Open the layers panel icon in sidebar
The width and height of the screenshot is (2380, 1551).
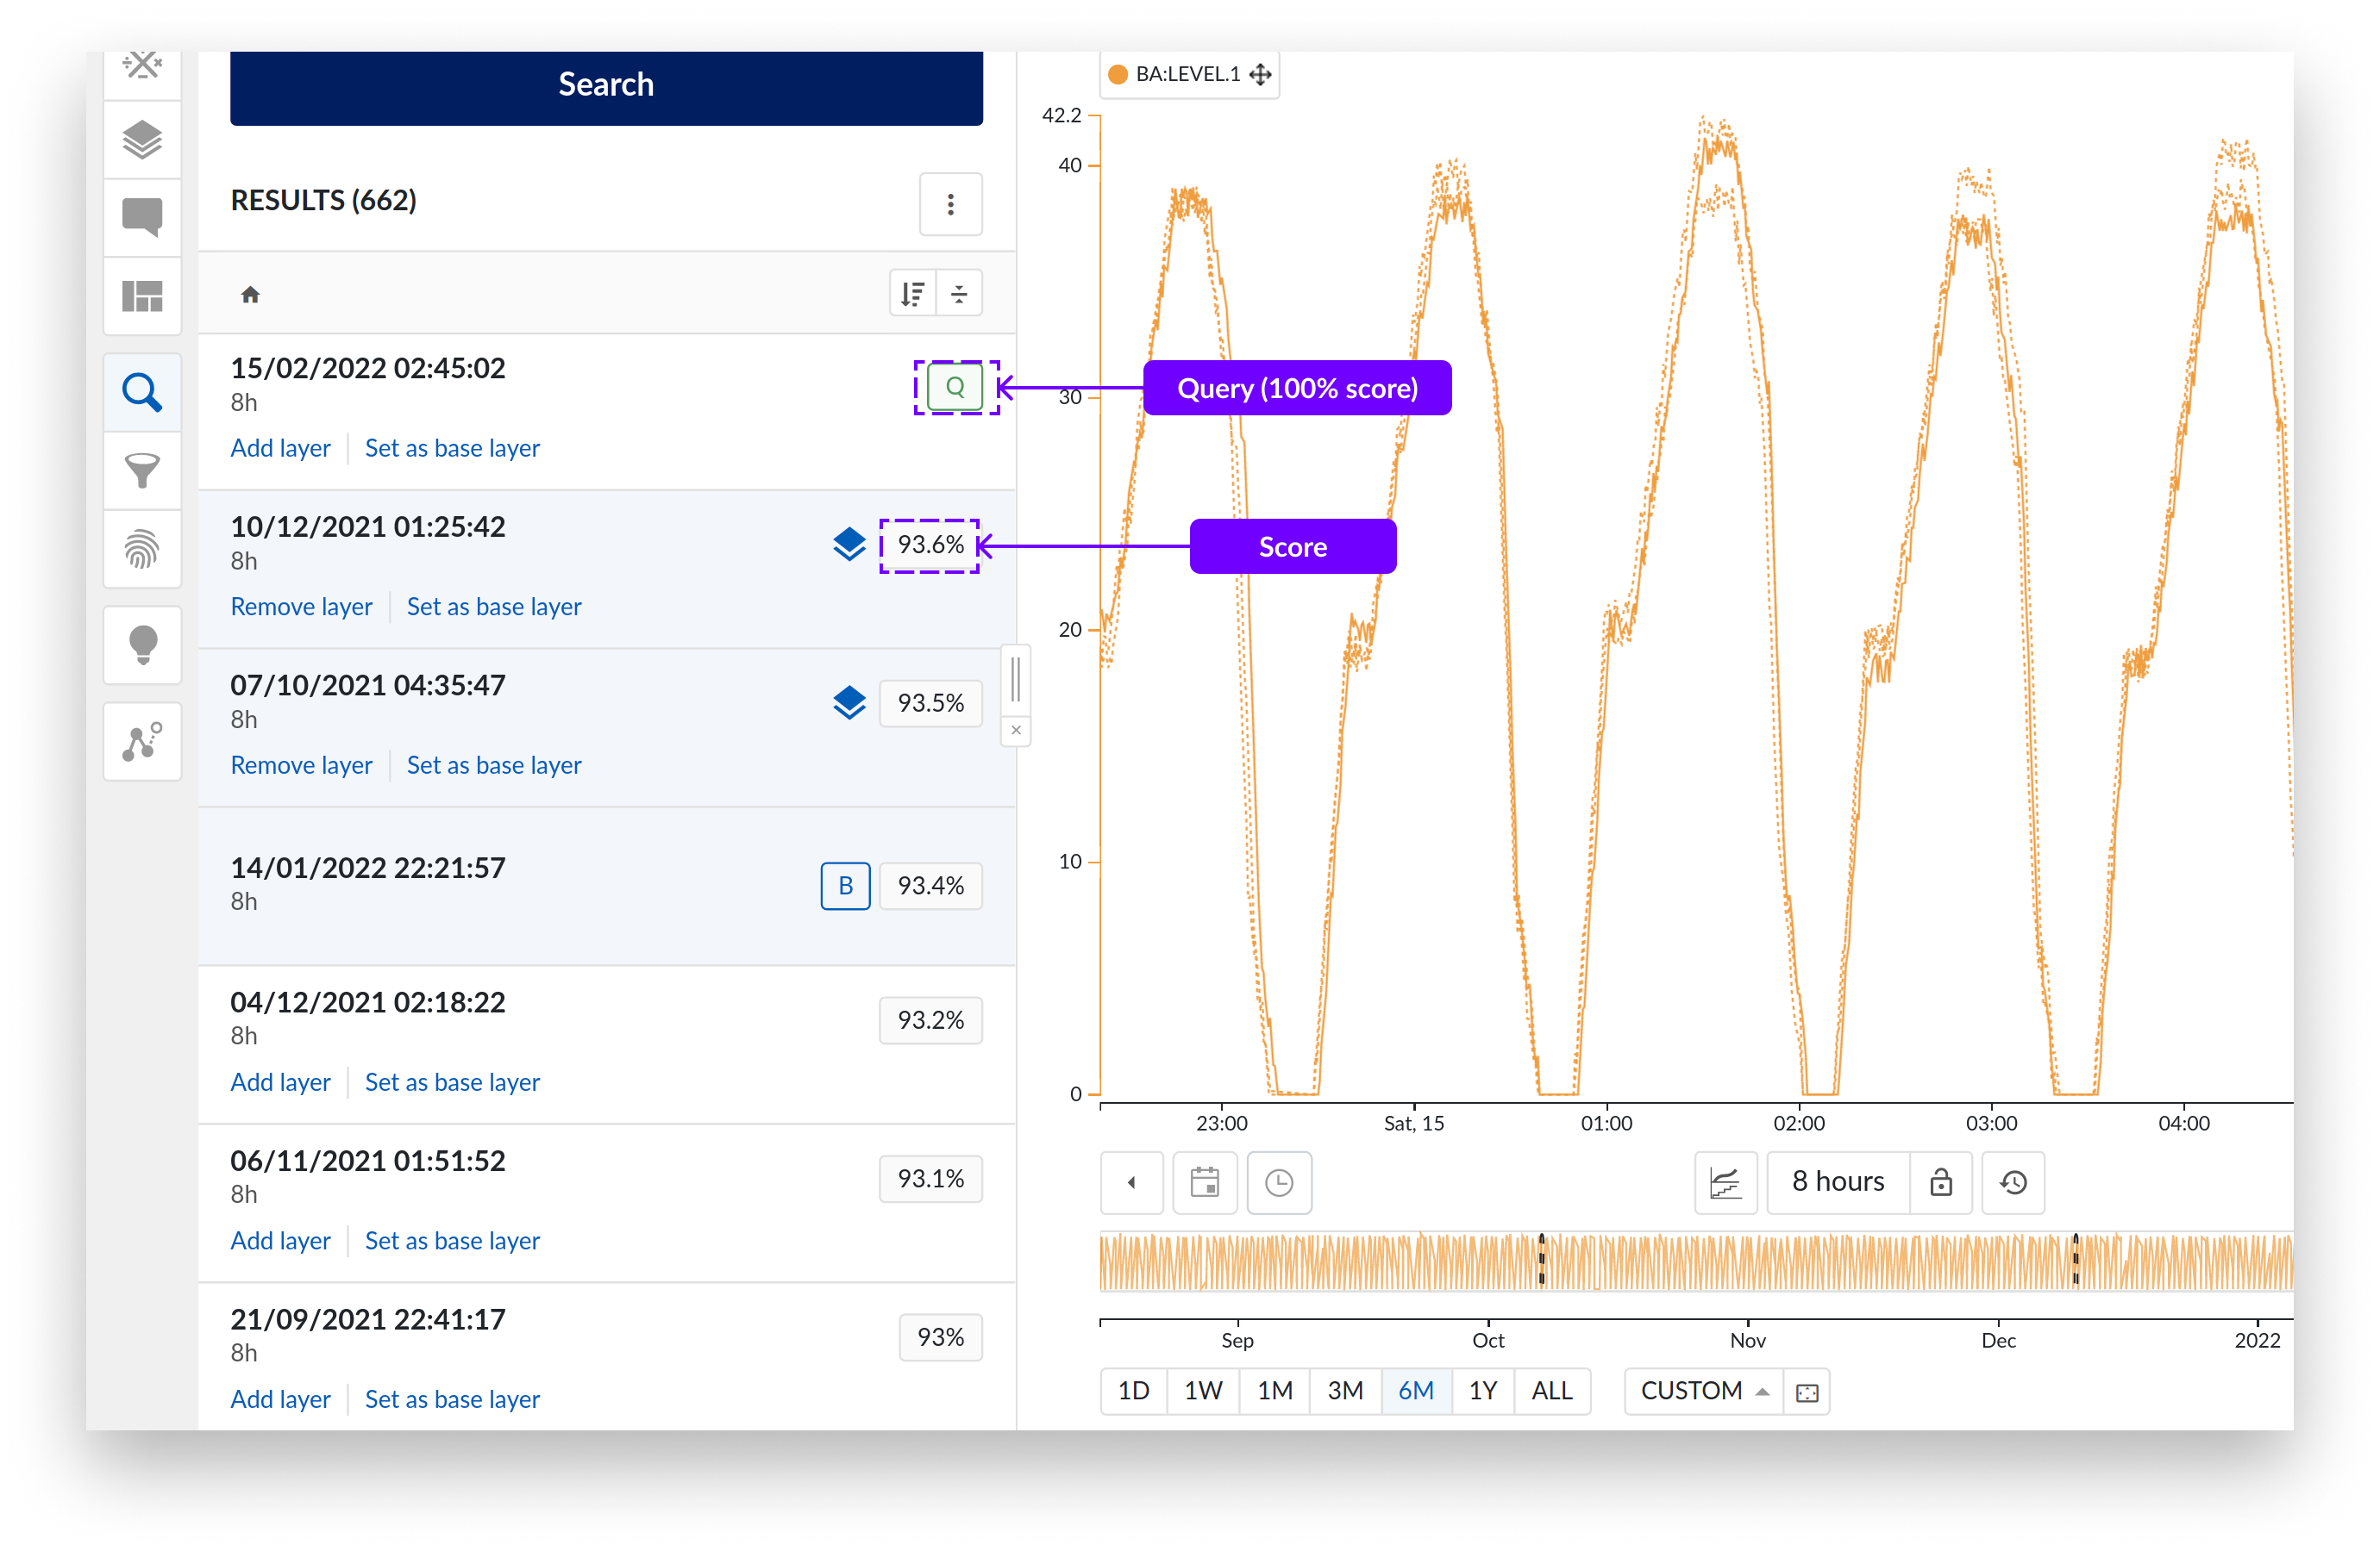click(142, 141)
